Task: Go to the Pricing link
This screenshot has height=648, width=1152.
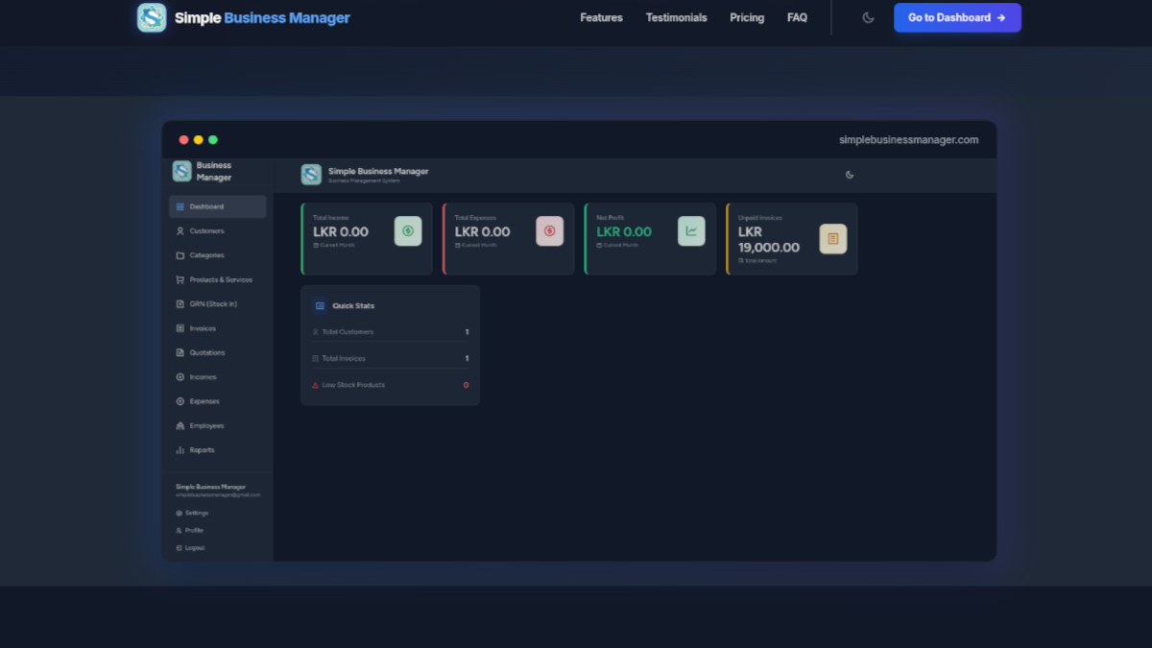Action: pos(747,17)
